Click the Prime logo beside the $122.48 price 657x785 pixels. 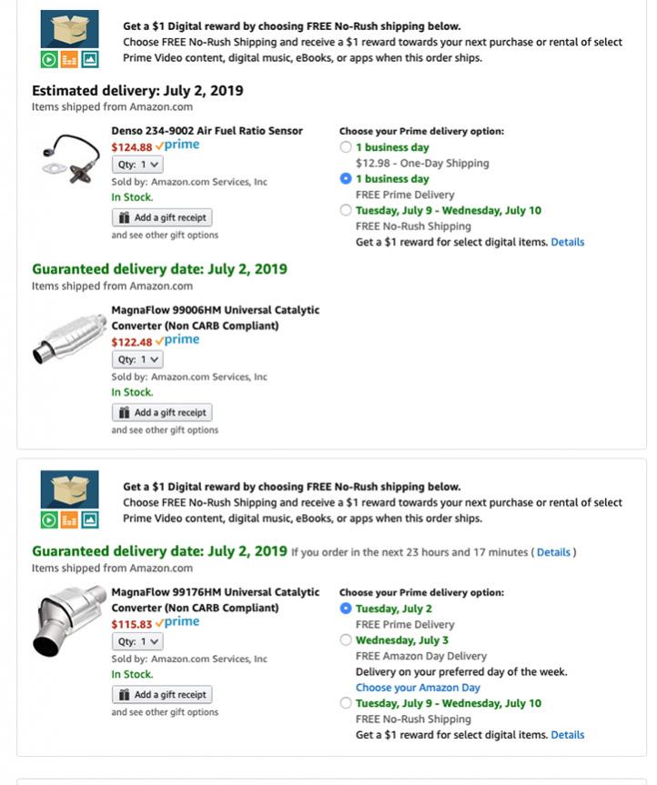click(177, 340)
